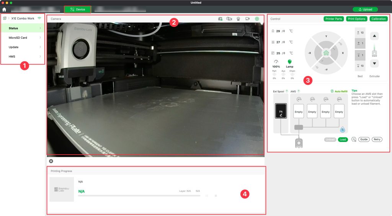Open AMS settings icon beside Guide
Image resolution: width=392 pixels, height=216 pixels.
[x=353, y=140]
